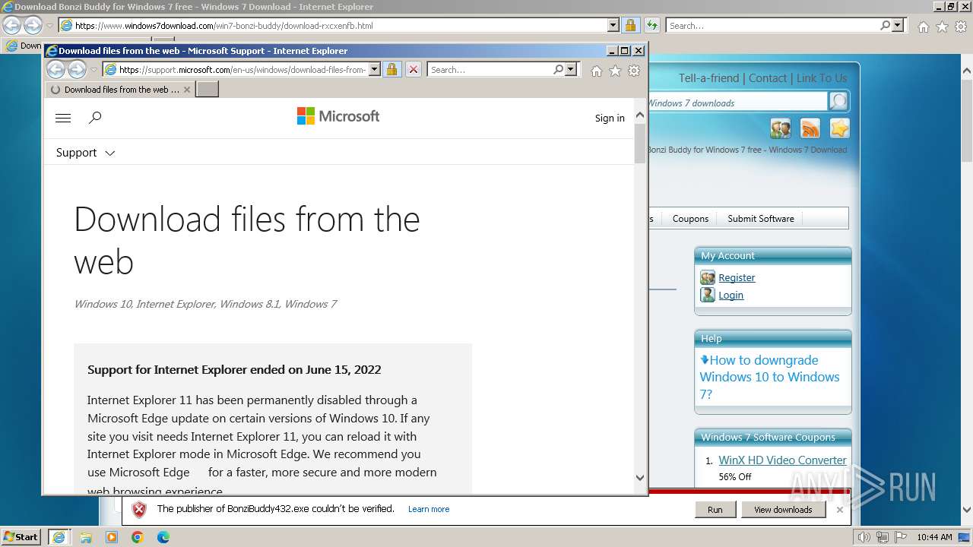
Task: Open tools gear in the Windows 7 Download window
Action: (x=961, y=27)
